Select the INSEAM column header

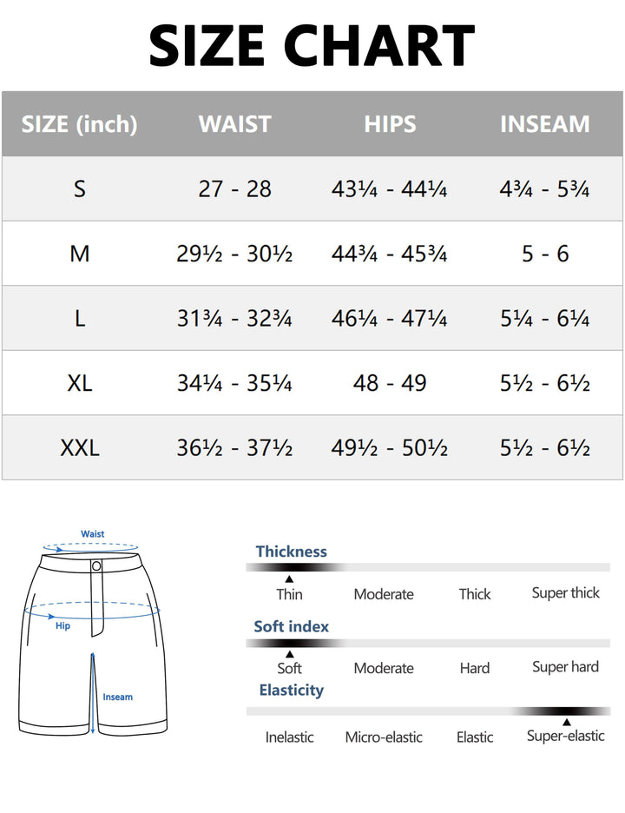(x=544, y=124)
